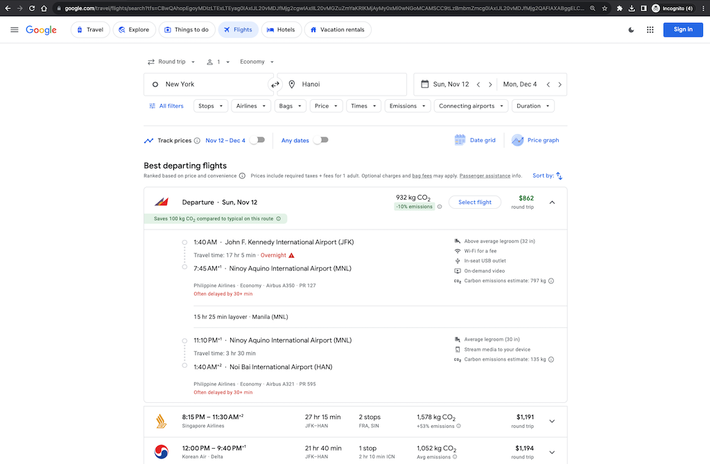Open the Economy cabin class dropdown

point(255,62)
